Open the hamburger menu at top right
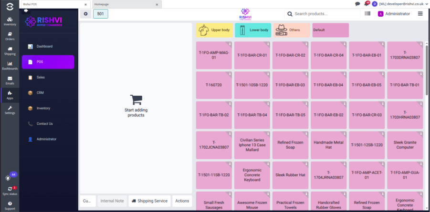430x212 pixels. 420,14
